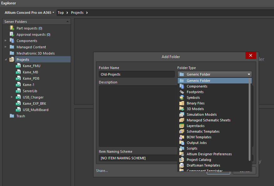The width and height of the screenshot is (274, 186).
Task: Click the Kame_EXP_BRK project icon
Action: (x=18, y=104)
